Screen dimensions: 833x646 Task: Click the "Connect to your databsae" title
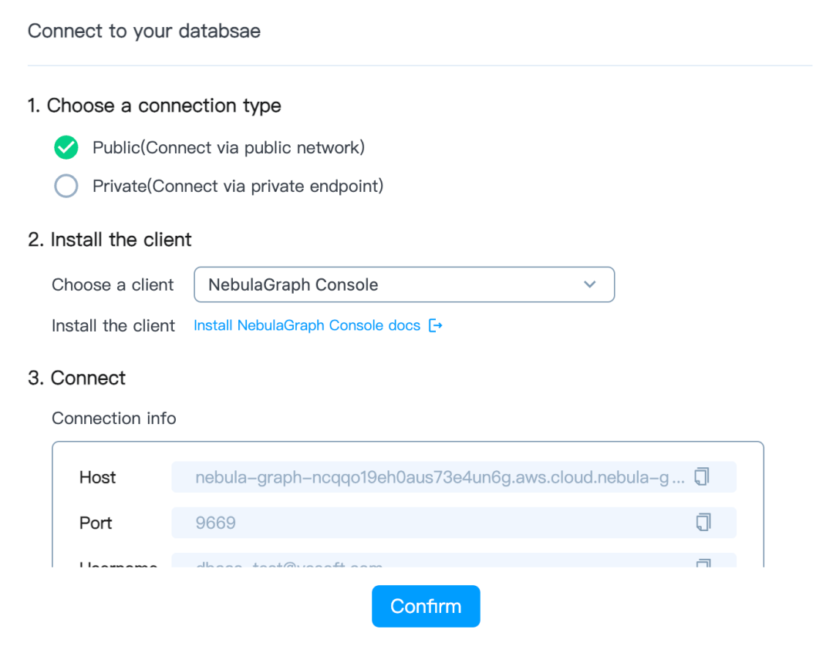pyautogui.click(x=144, y=32)
